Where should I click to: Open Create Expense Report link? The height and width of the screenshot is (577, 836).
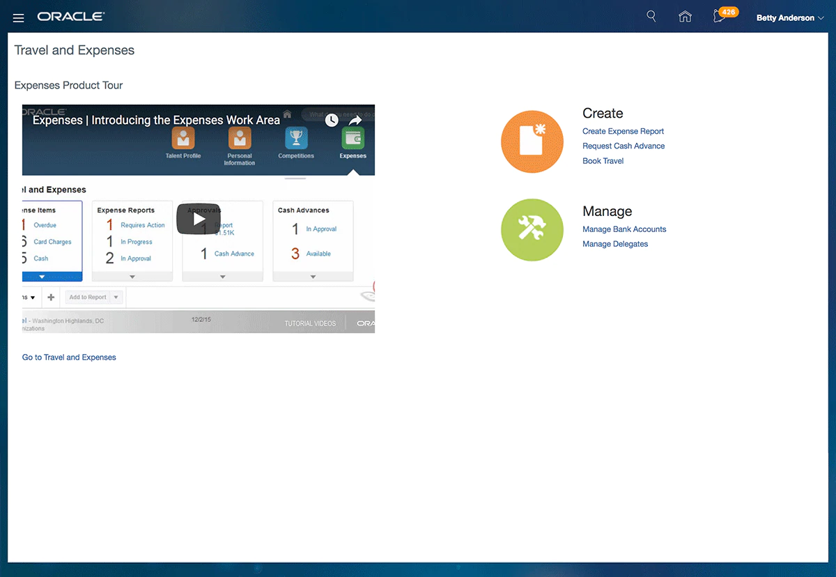(623, 131)
